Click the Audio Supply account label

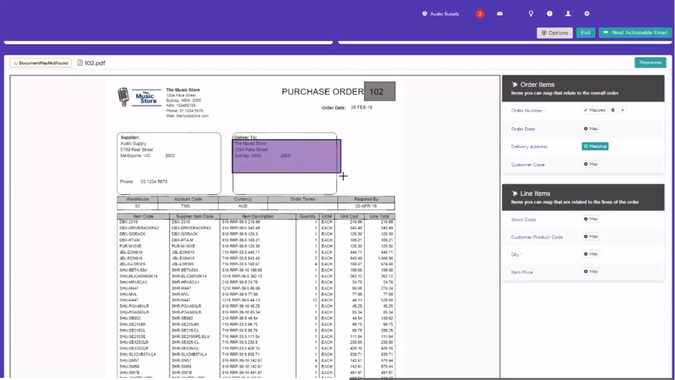click(x=445, y=14)
